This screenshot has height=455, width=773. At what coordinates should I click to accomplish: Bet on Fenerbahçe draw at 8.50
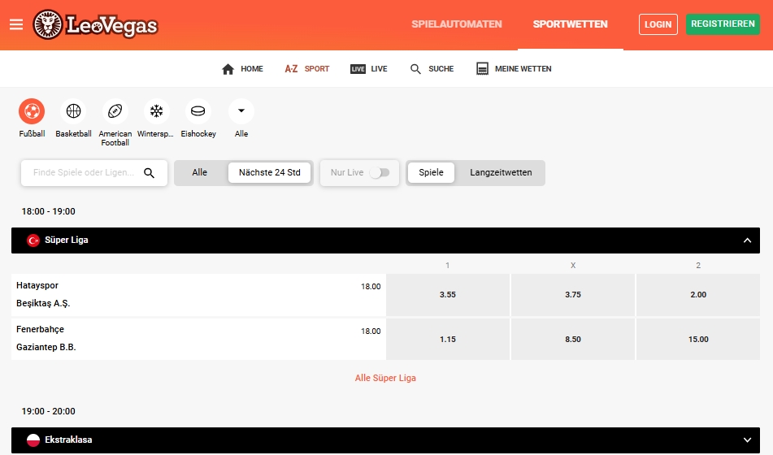pos(573,339)
